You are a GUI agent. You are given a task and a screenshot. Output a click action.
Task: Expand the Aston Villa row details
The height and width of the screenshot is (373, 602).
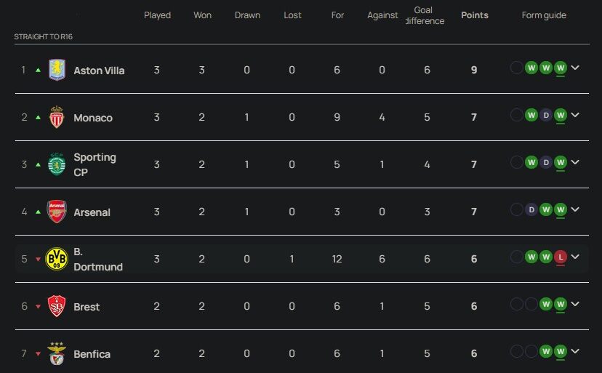pyautogui.click(x=575, y=68)
